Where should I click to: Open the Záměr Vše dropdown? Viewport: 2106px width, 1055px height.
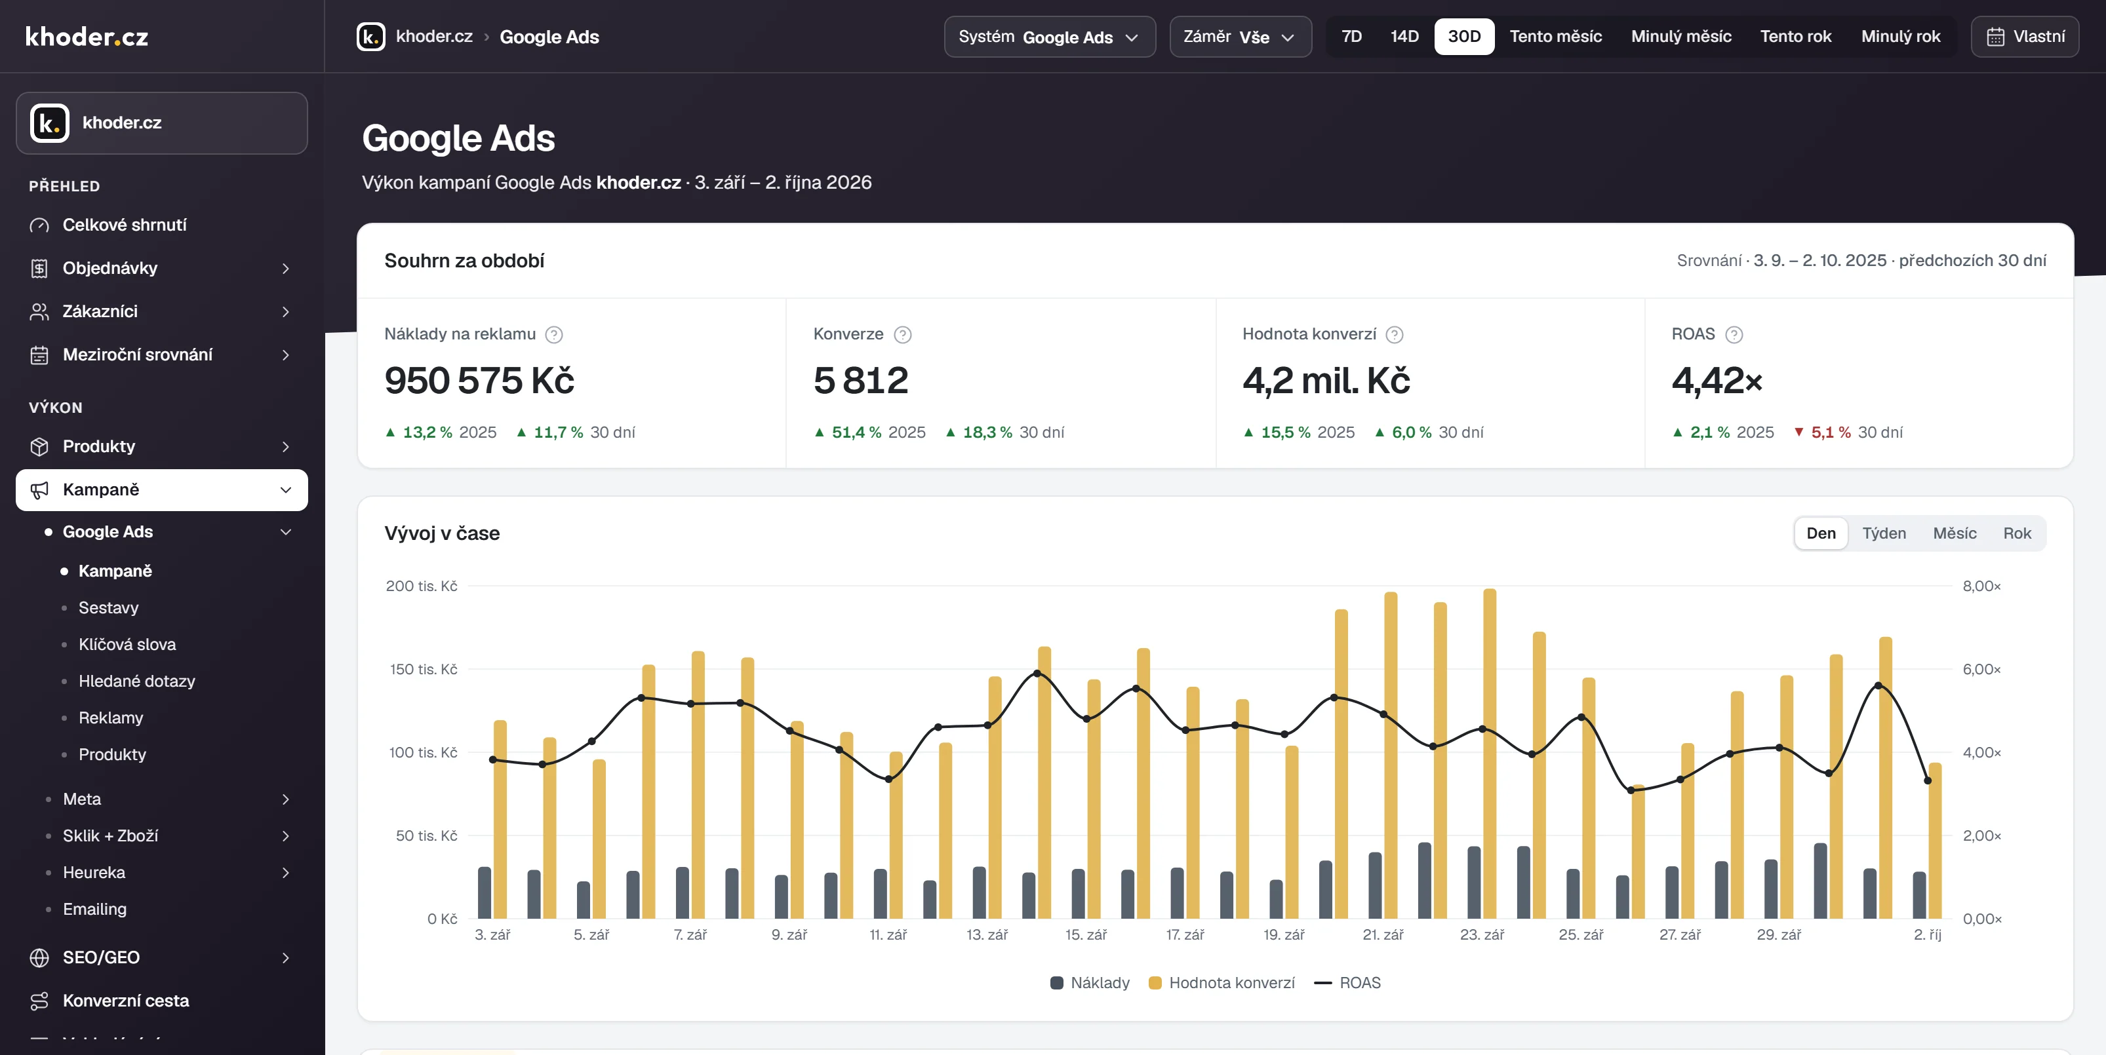[x=1241, y=37]
